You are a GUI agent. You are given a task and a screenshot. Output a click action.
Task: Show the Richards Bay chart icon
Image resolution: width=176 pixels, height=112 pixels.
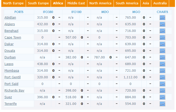162,91
